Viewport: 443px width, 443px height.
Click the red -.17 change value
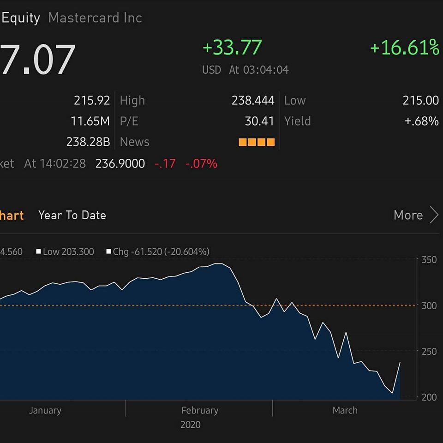click(165, 163)
